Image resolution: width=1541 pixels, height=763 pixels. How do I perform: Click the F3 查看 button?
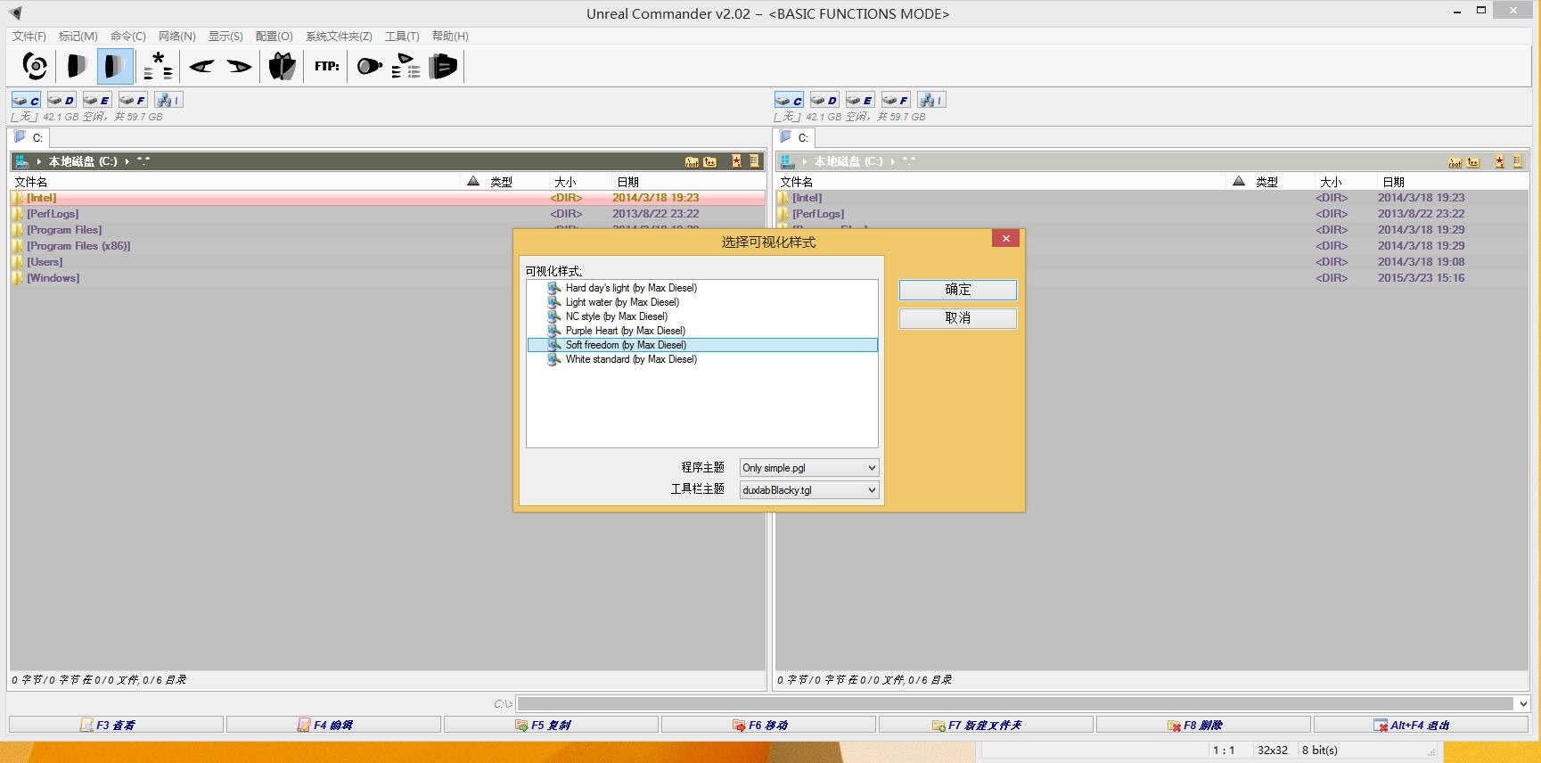(x=116, y=725)
